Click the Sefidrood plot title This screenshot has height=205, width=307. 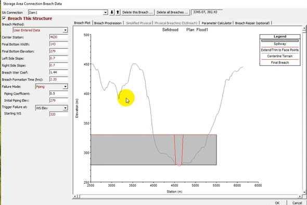click(170, 30)
